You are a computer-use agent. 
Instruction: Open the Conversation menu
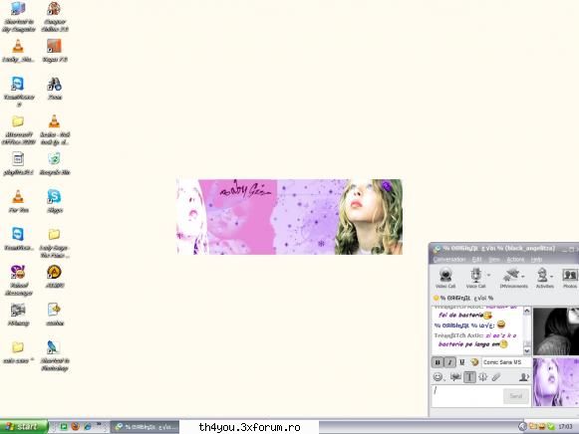pos(449,260)
